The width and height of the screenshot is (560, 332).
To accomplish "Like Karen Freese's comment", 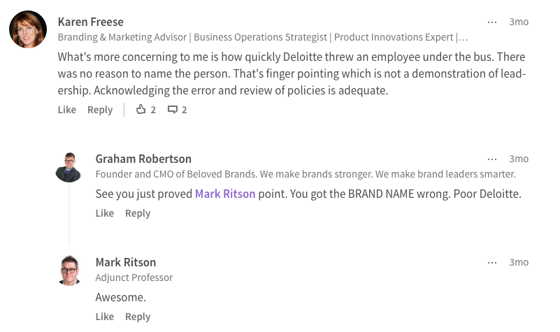I will (67, 110).
